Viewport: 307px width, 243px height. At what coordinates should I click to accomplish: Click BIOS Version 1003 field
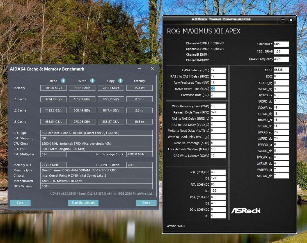coord(96,186)
